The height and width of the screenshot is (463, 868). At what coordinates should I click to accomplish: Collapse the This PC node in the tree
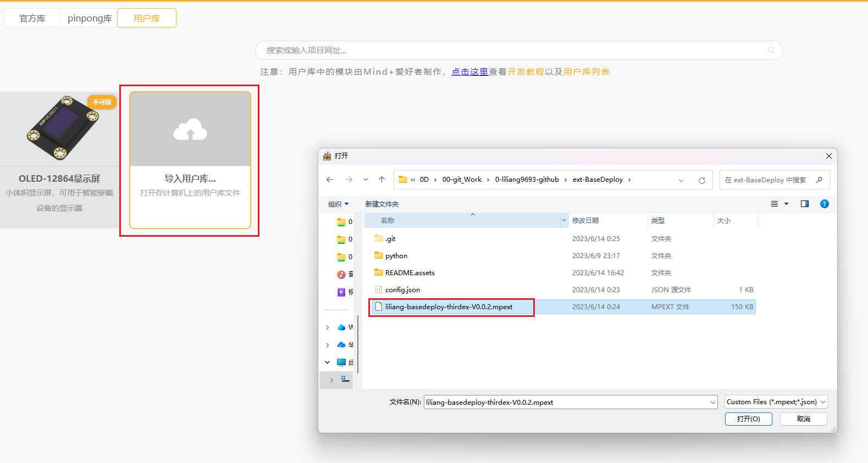tap(328, 362)
